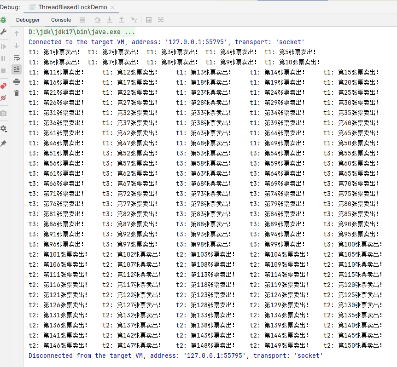The width and height of the screenshot is (397, 367).
Task: Close the ThreadBiasedLockDemo tab
Action: click(x=113, y=7)
